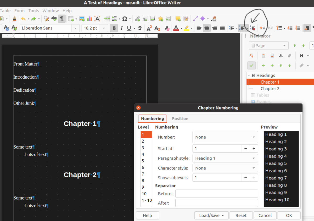Toggle Bold formatting button
This screenshot has width=314, height=221.
point(114,28)
